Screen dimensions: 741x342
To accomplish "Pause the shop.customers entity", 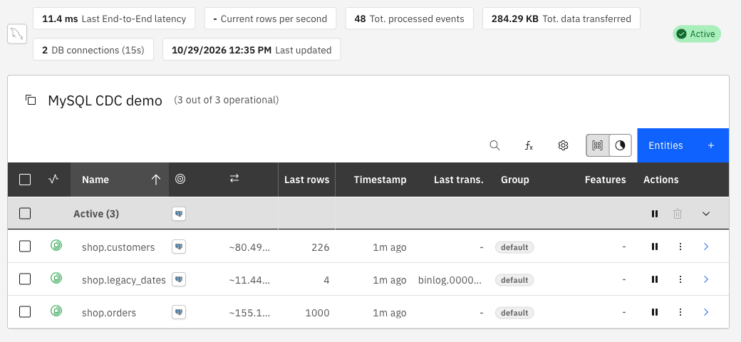I will click(655, 247).
